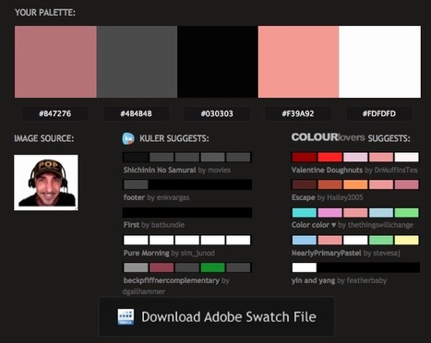Open the Pure Morning theme link
This screenshot has height=343, width=431.
click(146, 254)
